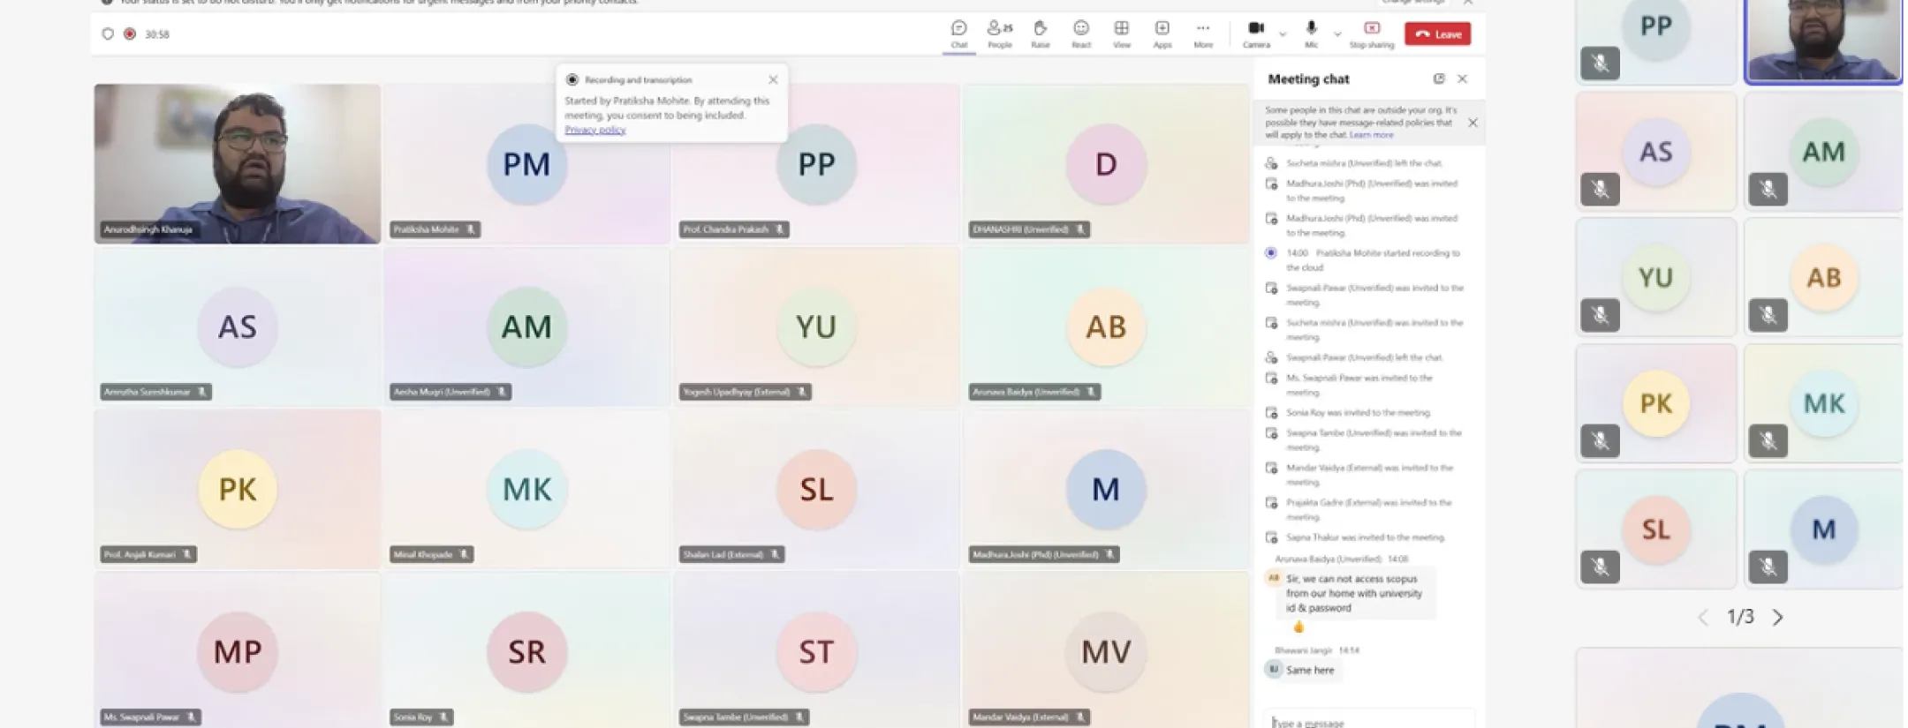The width and height of the screenshot is (1908, 728).
Task: Pop out the Meeting chat panel
Action: pyautogui.click(x=1439, y=79)
